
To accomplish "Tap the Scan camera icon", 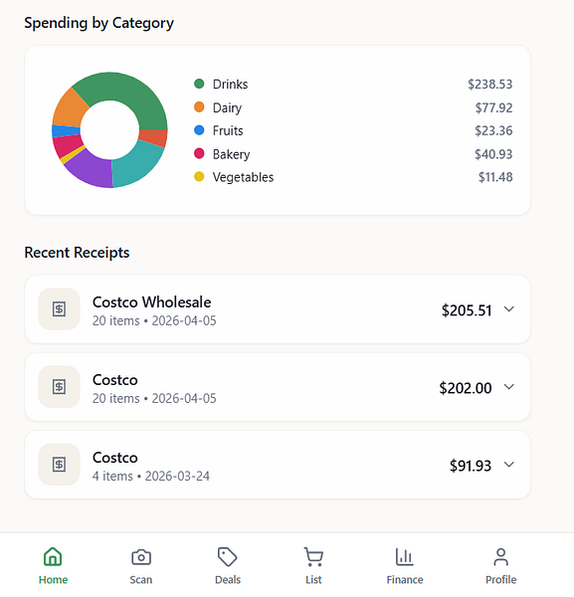I will (x=141, y=557).
